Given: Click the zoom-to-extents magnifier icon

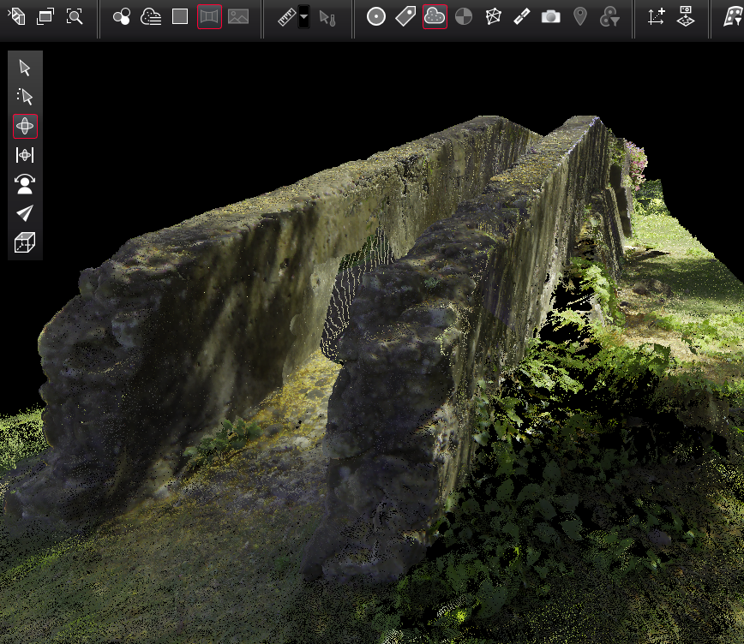Looking at the screenshot, I should (75, 17).
